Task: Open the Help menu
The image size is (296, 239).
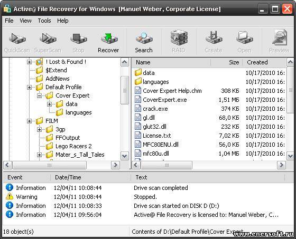Action: (63, 21)
